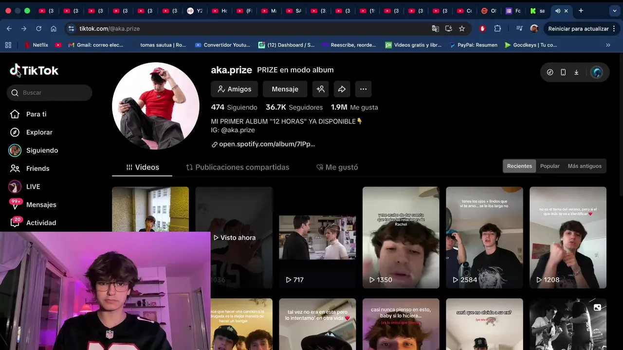Open the Gocdkeys bookmark
Viewport: 623px width, 350px height.
531,45
